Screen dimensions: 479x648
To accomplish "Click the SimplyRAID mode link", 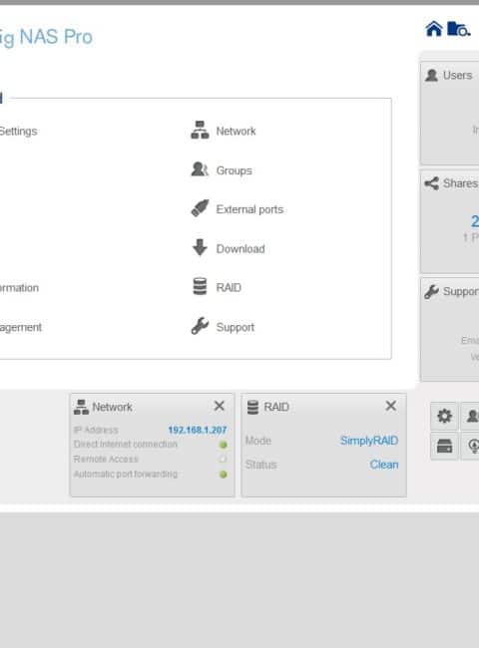I will pyautogui.click(x=369, y=441).
